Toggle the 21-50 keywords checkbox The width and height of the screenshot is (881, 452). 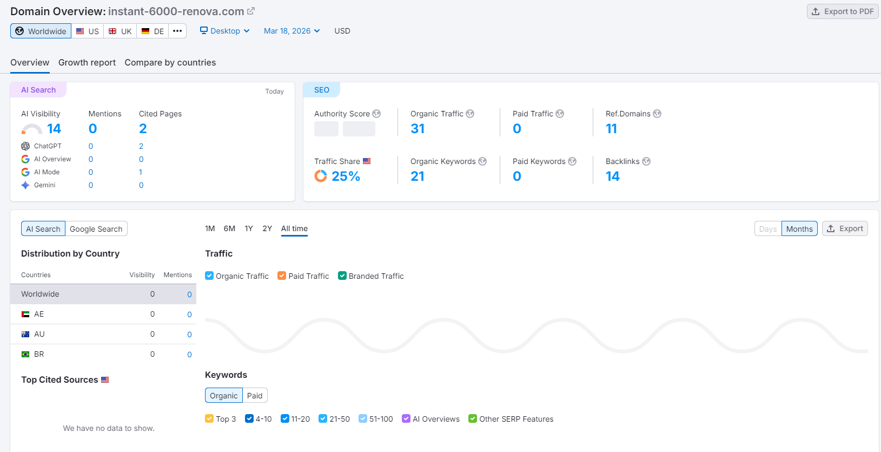[323, 418]
